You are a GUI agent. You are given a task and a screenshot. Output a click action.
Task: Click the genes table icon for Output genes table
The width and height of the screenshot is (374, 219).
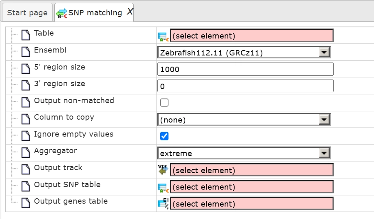pos(164,204)
